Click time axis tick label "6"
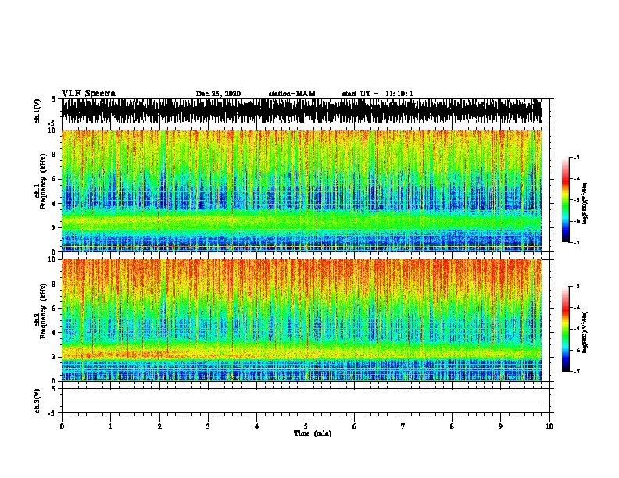619x478 pixels. [355, 426]
